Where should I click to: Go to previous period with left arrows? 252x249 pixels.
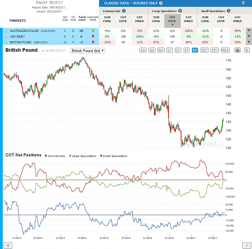(8, 245)
